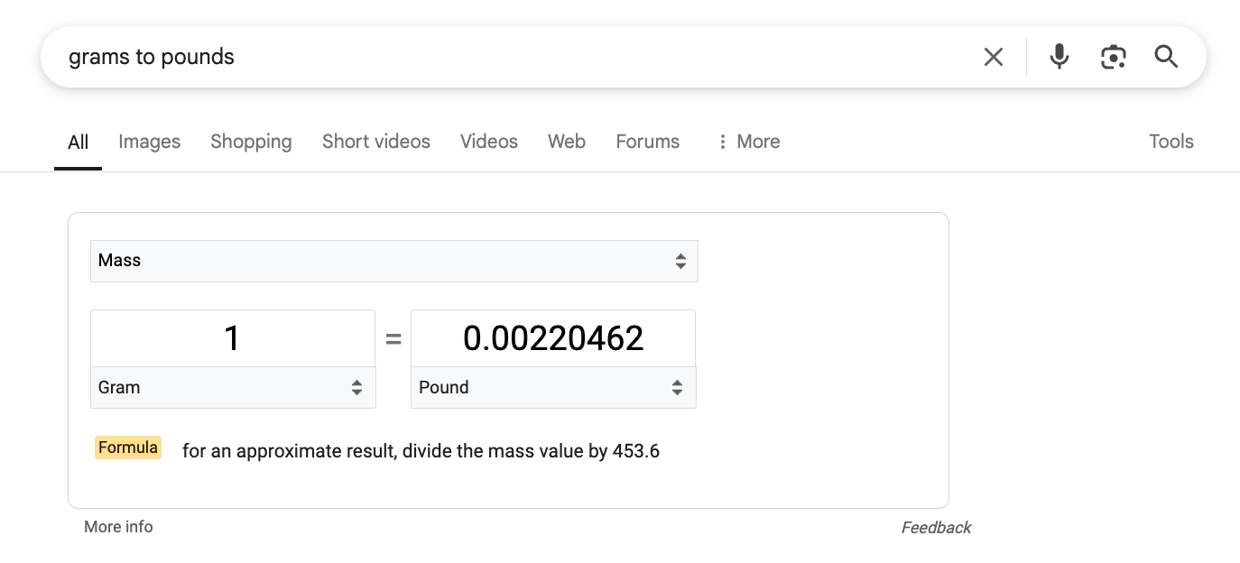Click the magnifying glass search icon
Image resolution: width=1240 pixels, height=563 pixels.
coord(1166,57)
